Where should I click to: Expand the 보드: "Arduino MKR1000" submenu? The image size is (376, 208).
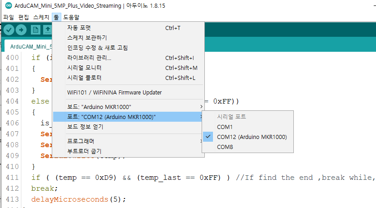point(129,107)
